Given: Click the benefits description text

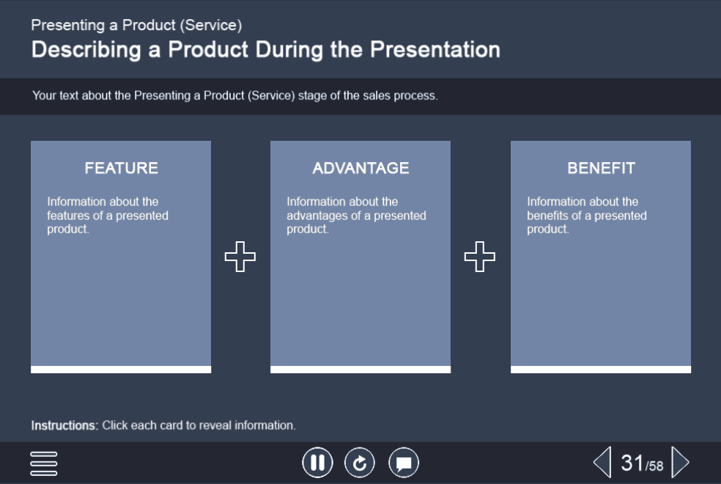Looking at the screenshot, I should click(586, 215).
